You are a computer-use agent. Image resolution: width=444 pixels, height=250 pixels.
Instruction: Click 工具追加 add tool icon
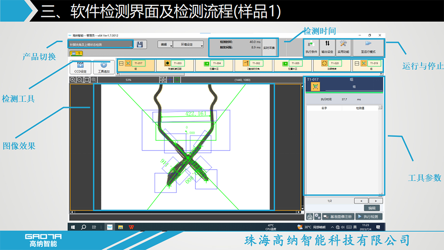(x=103, y=67)
